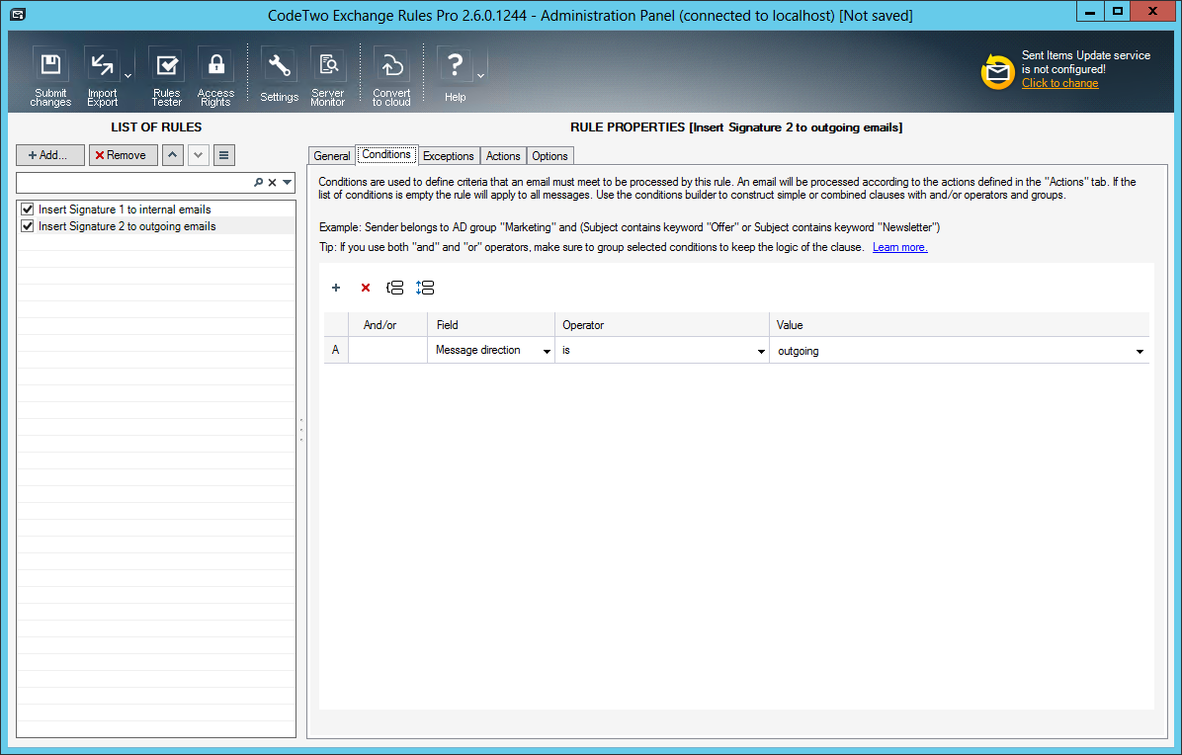Open the Message direction field dropdown
This screenshot has height=755, width=1182.
pyautogui.click(x=548, y=351)
